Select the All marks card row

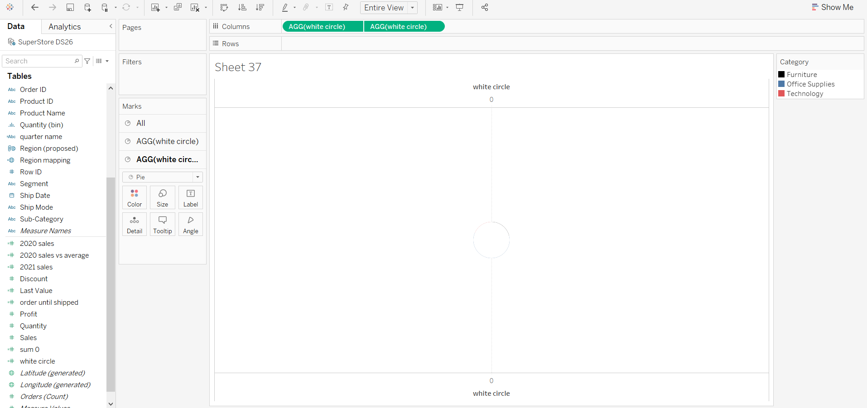pos(163,123)
